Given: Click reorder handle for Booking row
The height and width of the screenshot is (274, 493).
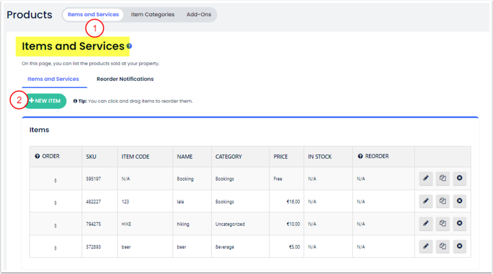Looking at the screenshot, I should click(55, 181).
